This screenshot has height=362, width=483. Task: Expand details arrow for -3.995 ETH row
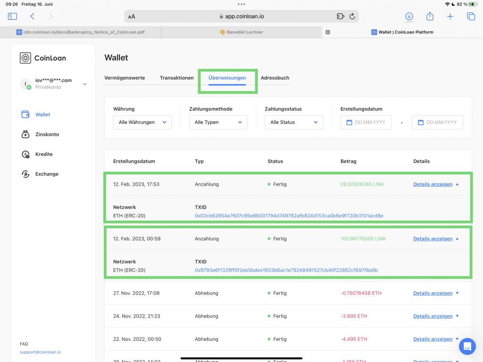[x=457, y=316]
